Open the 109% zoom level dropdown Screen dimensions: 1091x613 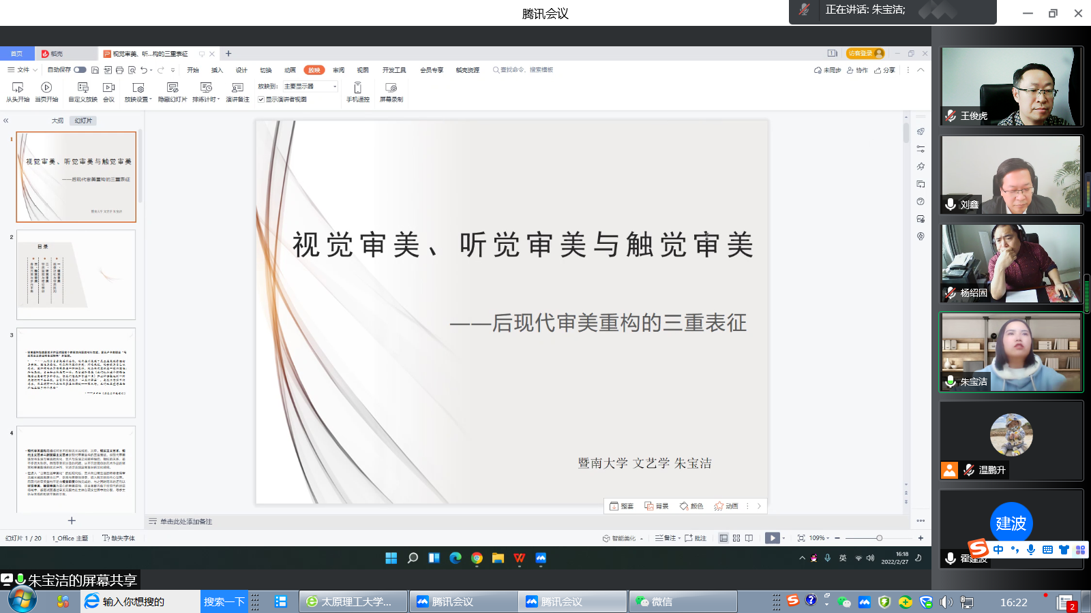819,538
